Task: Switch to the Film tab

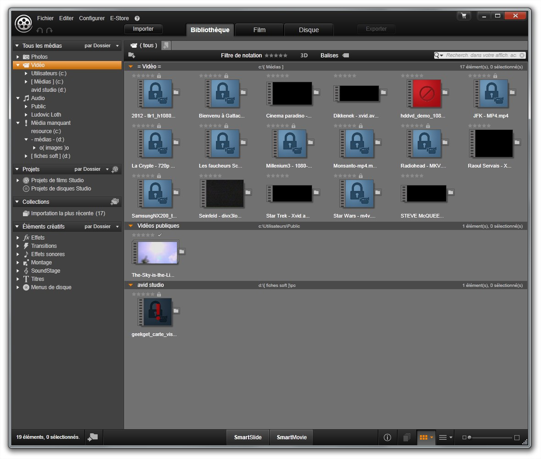Action: click(x=259, y=30)
